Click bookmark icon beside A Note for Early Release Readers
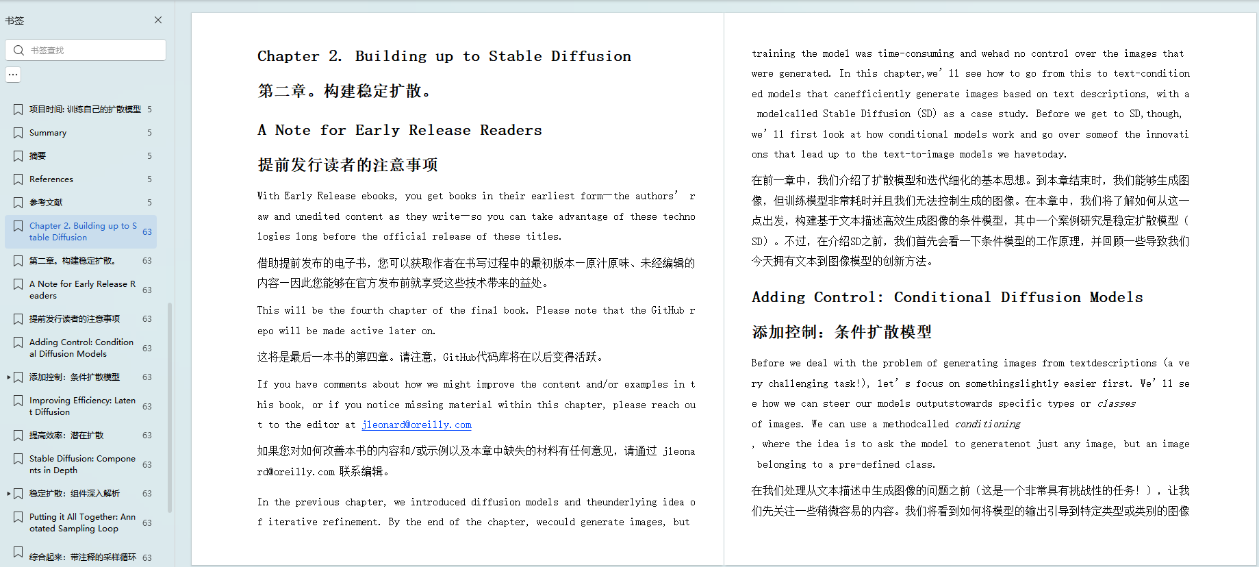Image resolution: width=1259 pixels, height=567 pixels. tap(18, 284)
